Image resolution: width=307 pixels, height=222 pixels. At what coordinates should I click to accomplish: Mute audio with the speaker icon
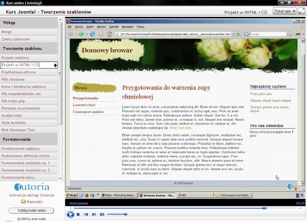click(102, 214)
